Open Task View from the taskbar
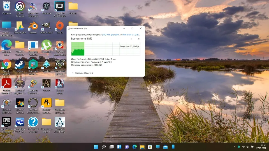Viewport: 269px width, 151px height. [112, 147]
